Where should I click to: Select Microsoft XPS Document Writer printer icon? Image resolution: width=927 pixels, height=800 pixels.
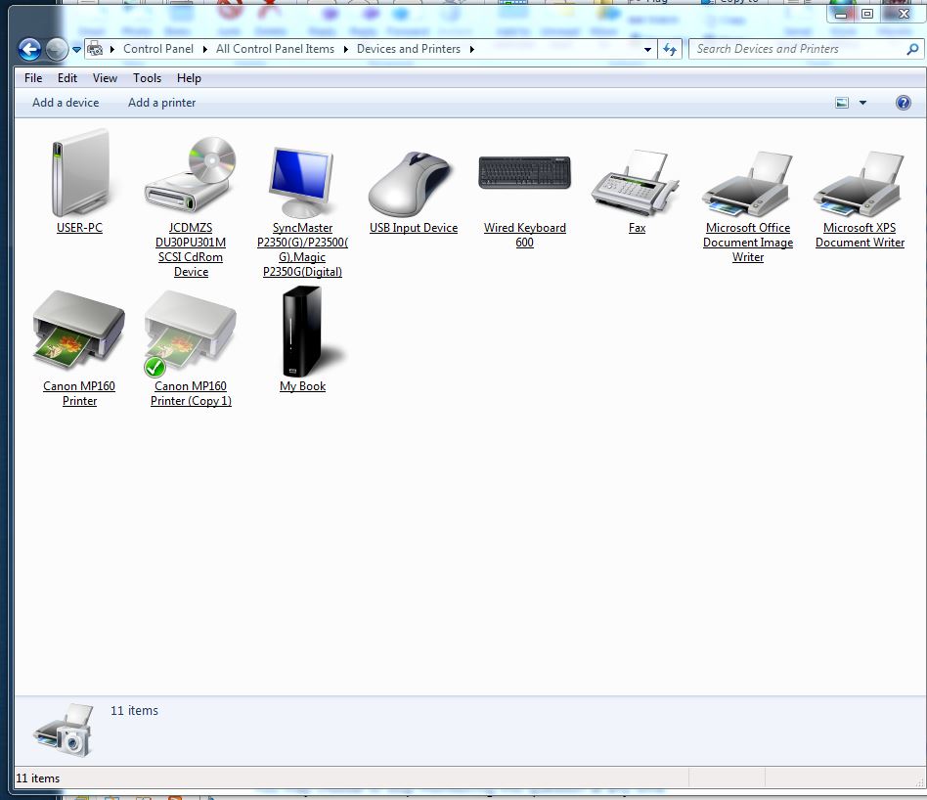tap(859, 184)
